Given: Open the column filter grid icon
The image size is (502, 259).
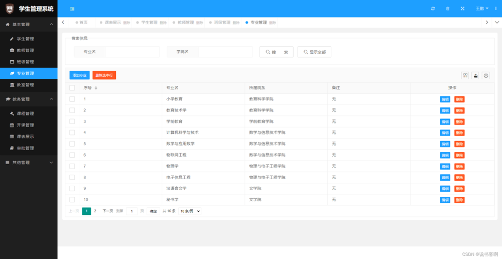Looking at the screenshot, I should (465, 76).
